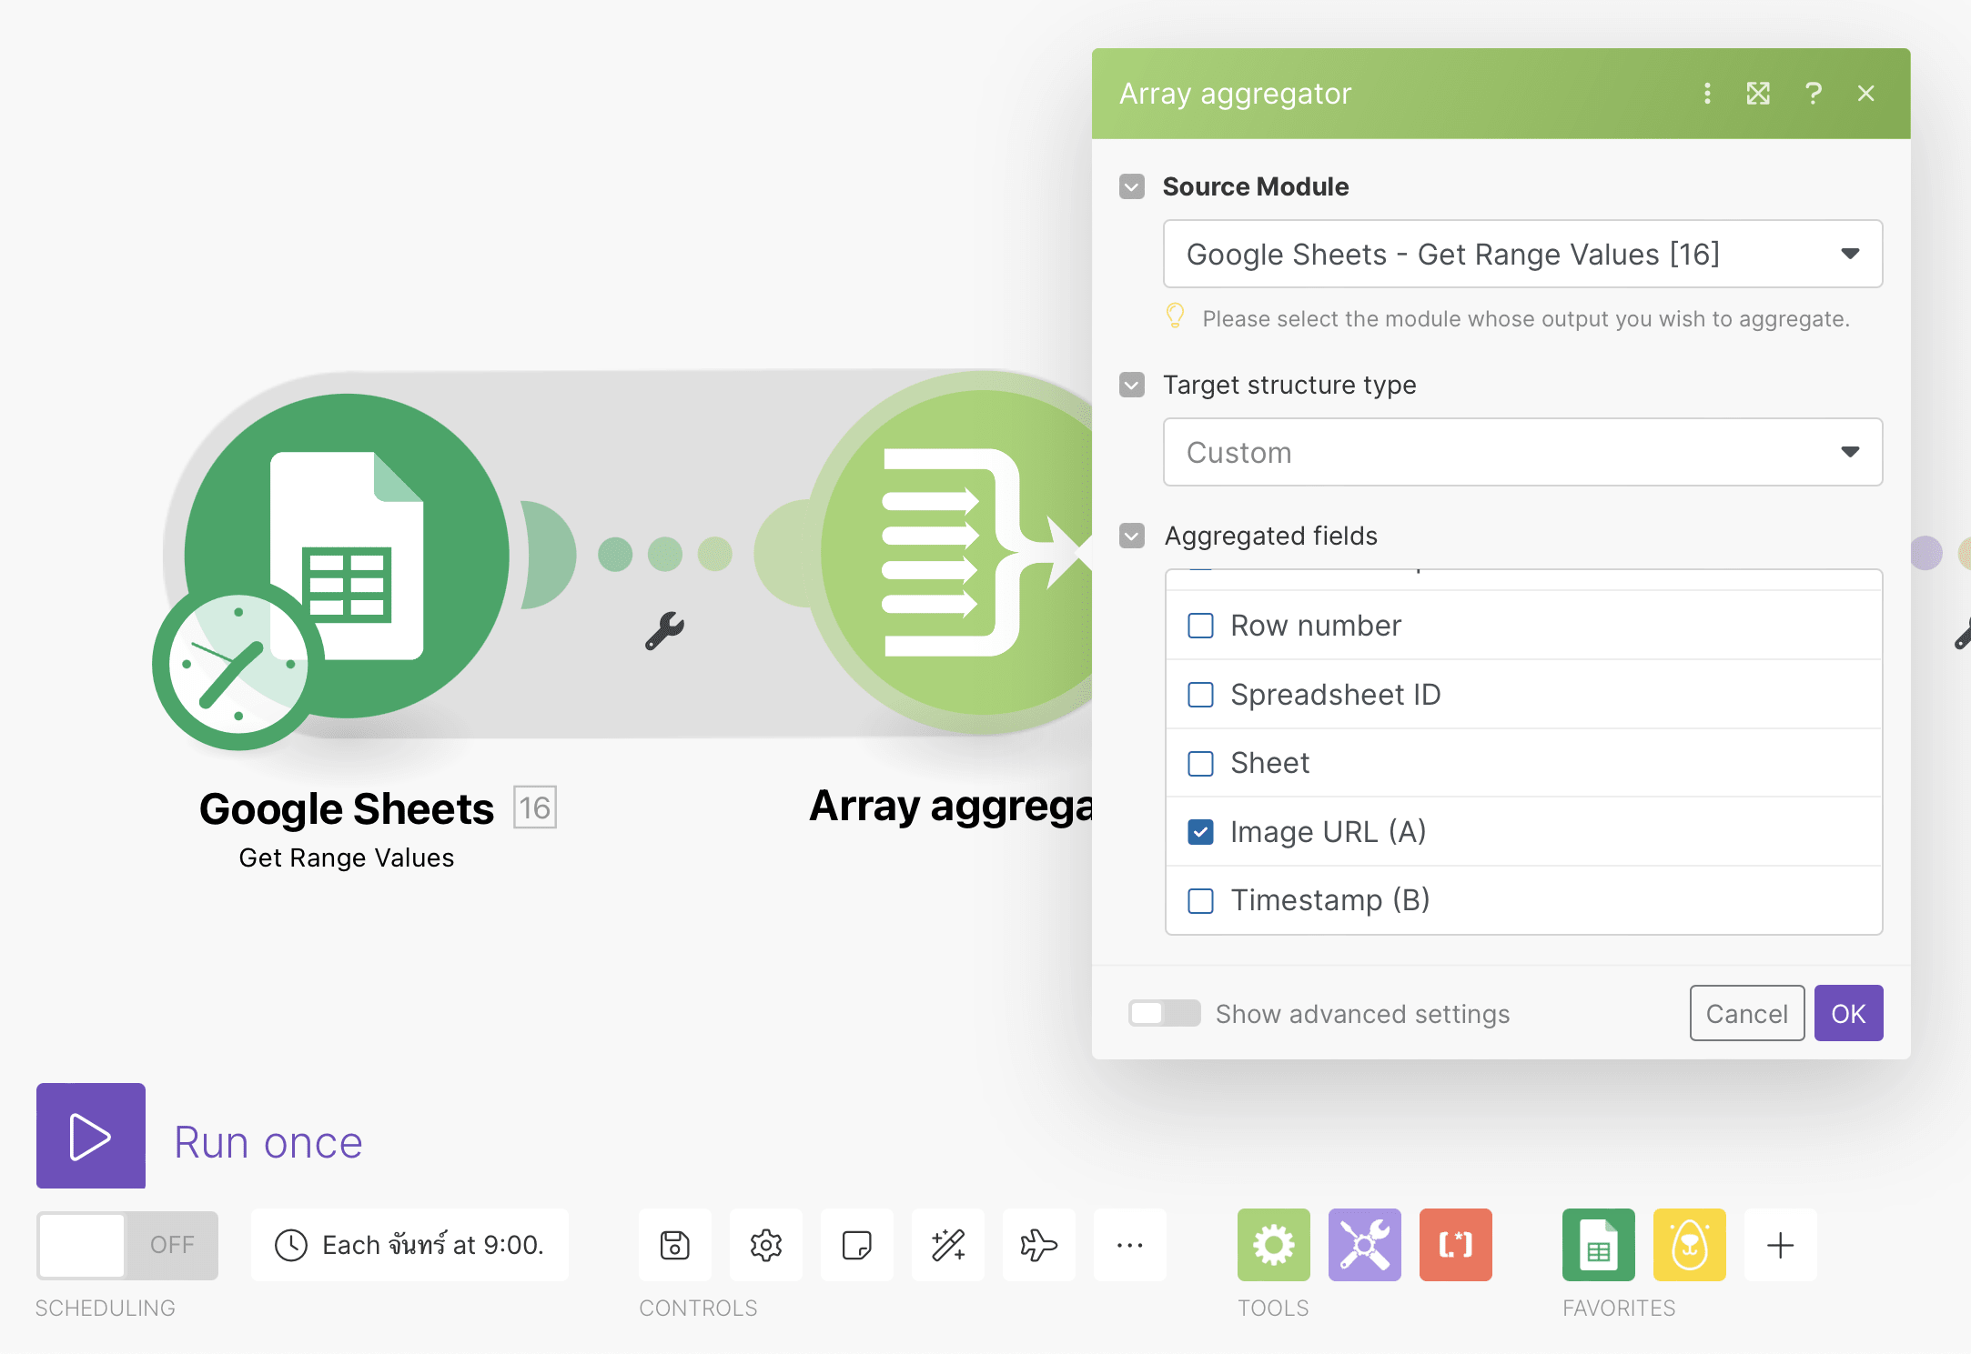Click the magic wand auto-align icon

click(947, 1245)
